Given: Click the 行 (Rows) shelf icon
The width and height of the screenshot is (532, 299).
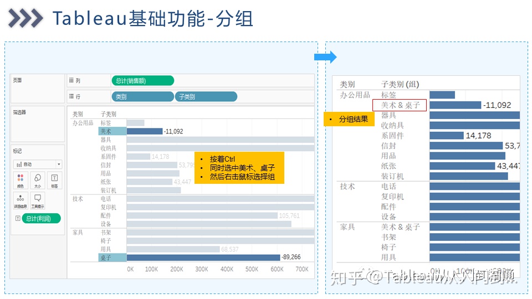Looking at the screenshot, I should [x=71, y=96].
